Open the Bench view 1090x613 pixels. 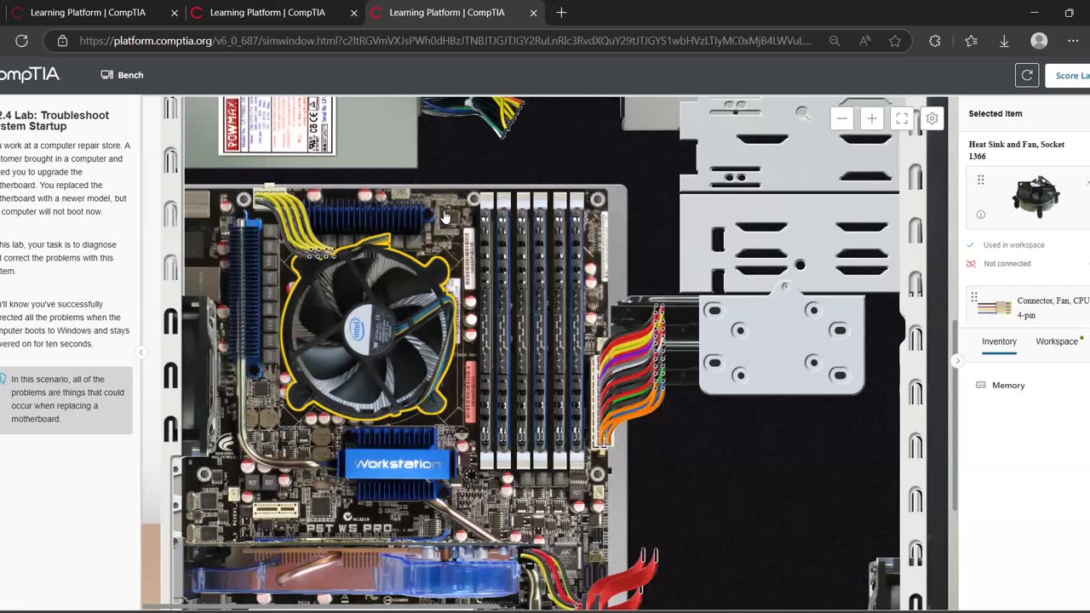coord(122,75)
